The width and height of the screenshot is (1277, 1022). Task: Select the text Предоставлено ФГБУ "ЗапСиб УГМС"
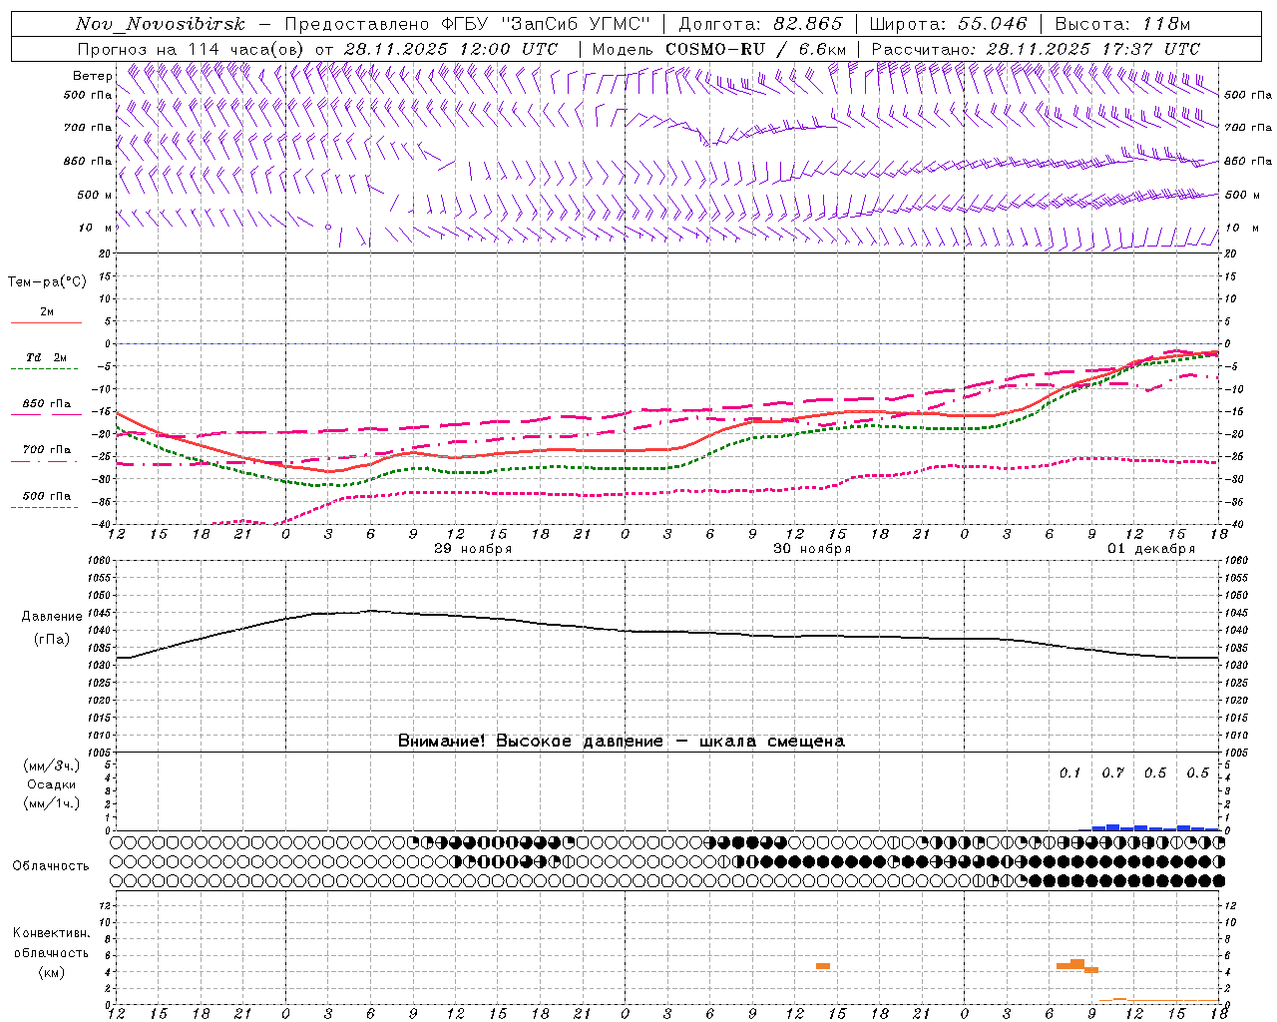point(468,24)
